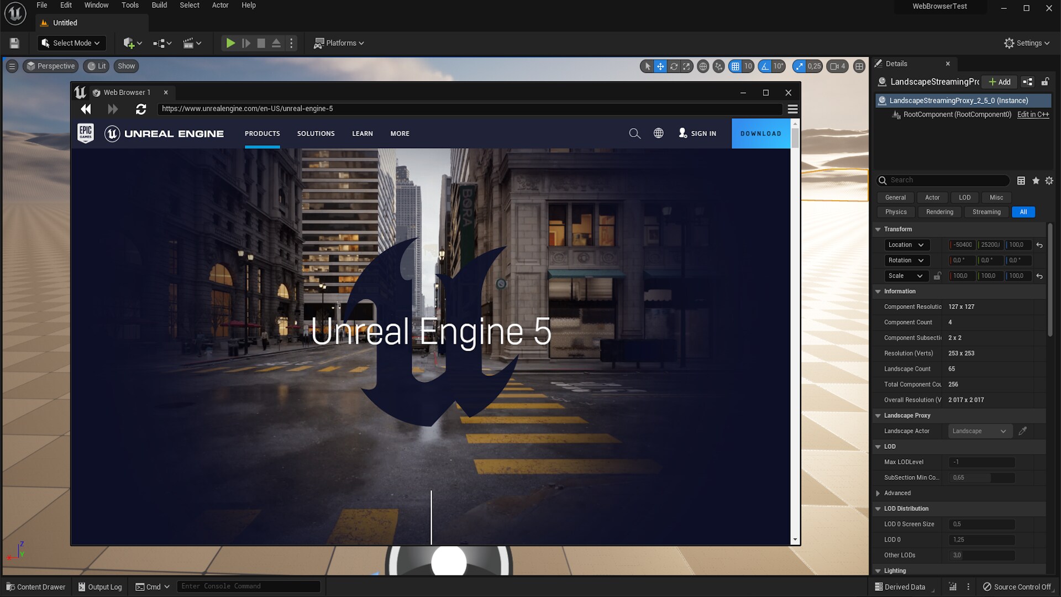Open camera speed setting 4

click(838, 66)
